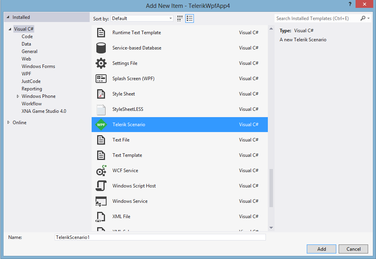Select the Visual C# node label
This screenshot has height=259, width=376.
(24, 29)
